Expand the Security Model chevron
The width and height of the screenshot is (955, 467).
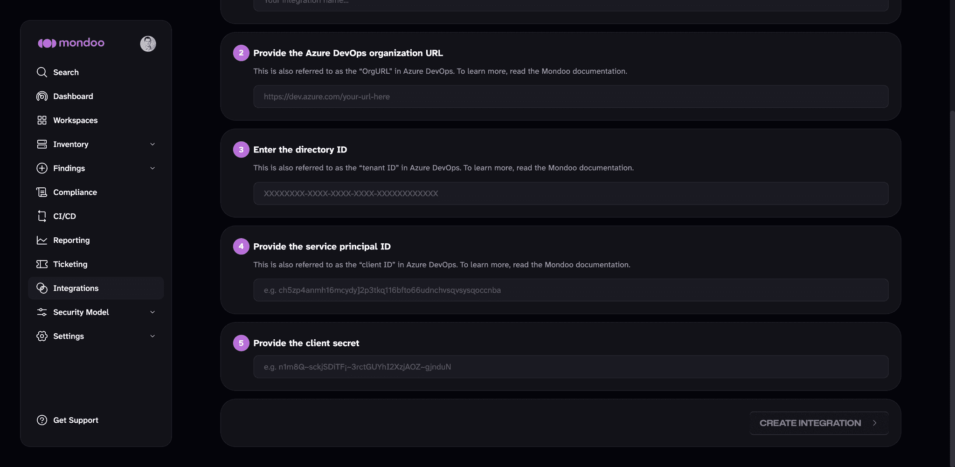pos(152,312)
